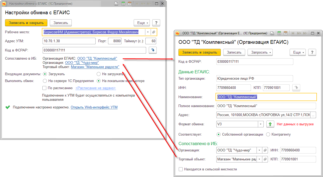
Task: Click green up arrow next to Формат обмена
Action: 270,124
